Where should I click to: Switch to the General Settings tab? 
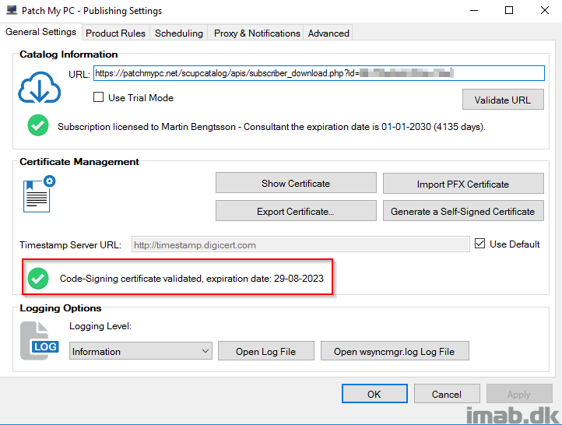40,32
